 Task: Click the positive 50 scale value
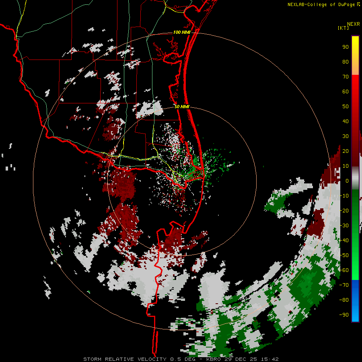point(346,107)
